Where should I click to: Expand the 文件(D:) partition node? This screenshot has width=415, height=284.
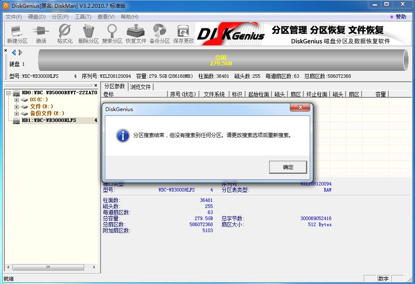point(17,107)
